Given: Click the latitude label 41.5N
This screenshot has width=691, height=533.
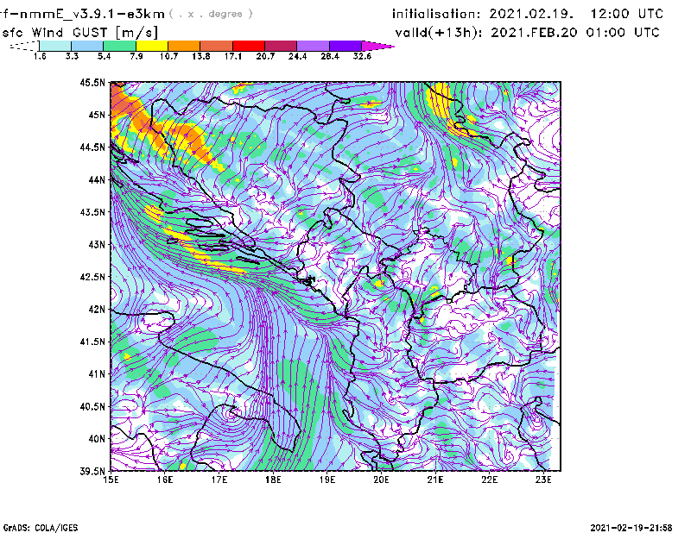Looking at the screenshot, I should [x=92, y=342].
